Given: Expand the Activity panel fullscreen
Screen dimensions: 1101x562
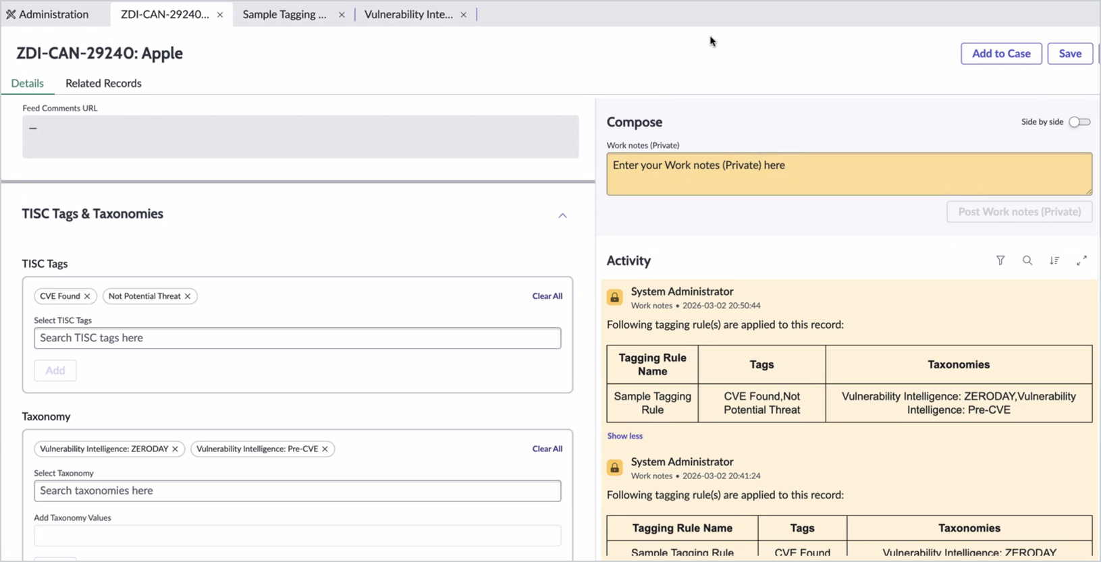Looking at the screenshot, I should [x=1081, y=260].
